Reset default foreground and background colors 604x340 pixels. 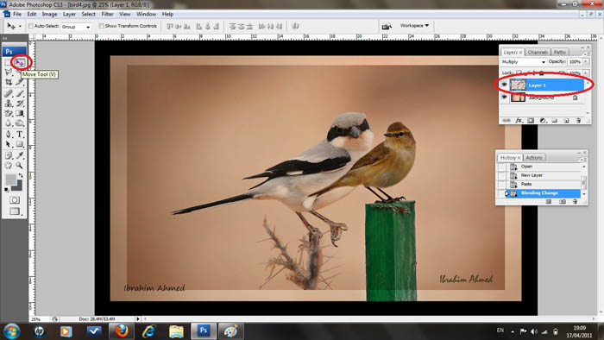point(7,190)
